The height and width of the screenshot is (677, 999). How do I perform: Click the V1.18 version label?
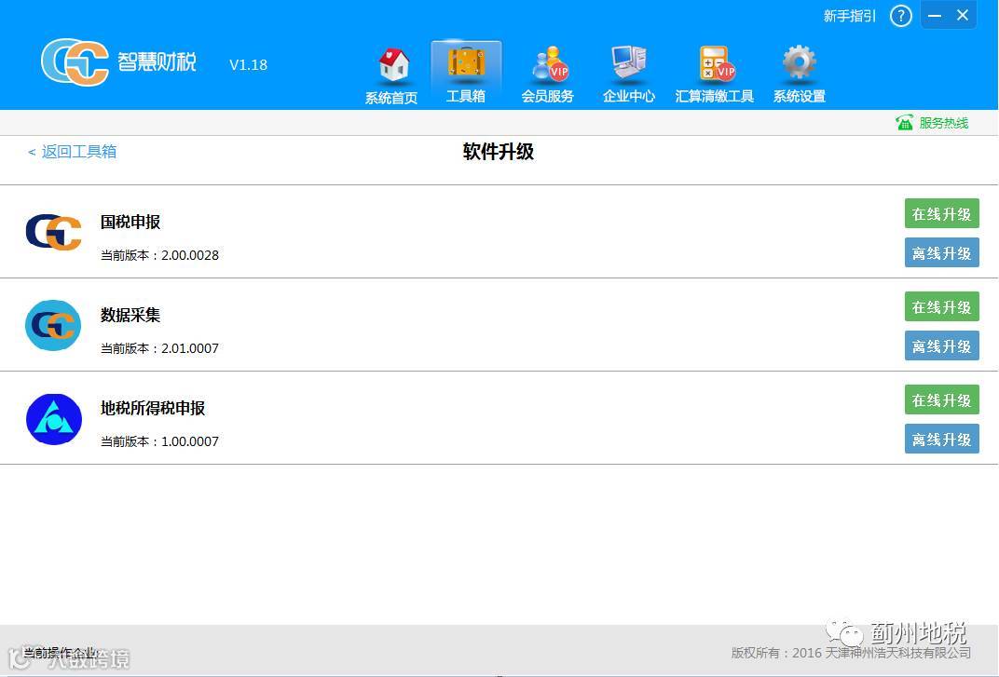point(249,64)
